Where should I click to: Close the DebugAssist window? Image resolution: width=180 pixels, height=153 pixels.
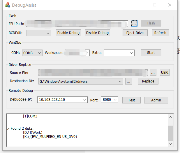point(170,5)
